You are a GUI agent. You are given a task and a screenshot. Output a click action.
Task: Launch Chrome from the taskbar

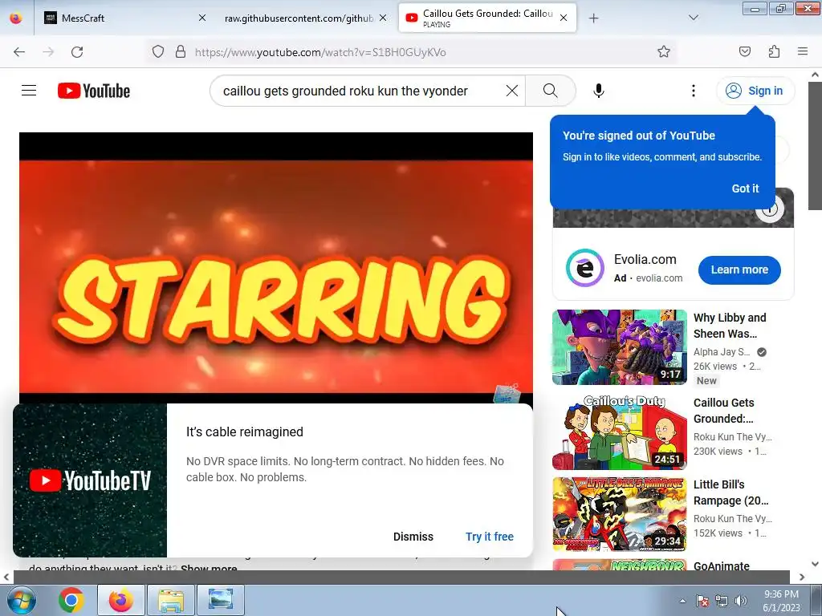click(x=71, y=600)
